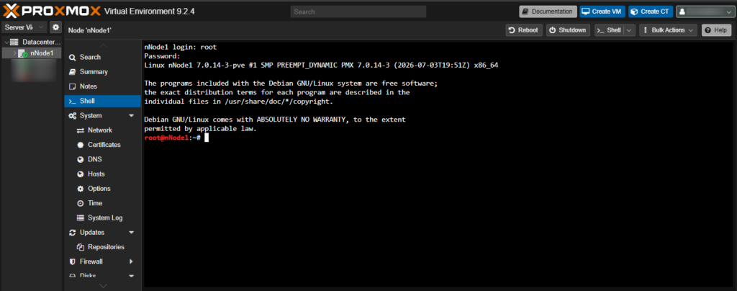Collapse the Datacenter tree node

pyautogui.click(x=6, y=42)
